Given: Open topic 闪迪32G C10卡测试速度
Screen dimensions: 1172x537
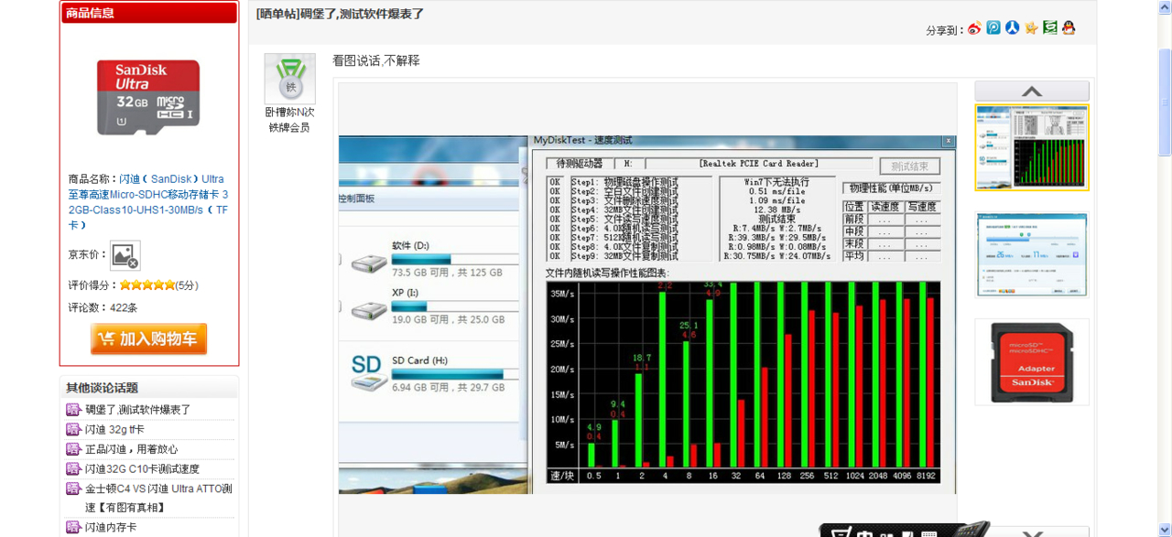Looking at the screenshot, I should point(142,469).
